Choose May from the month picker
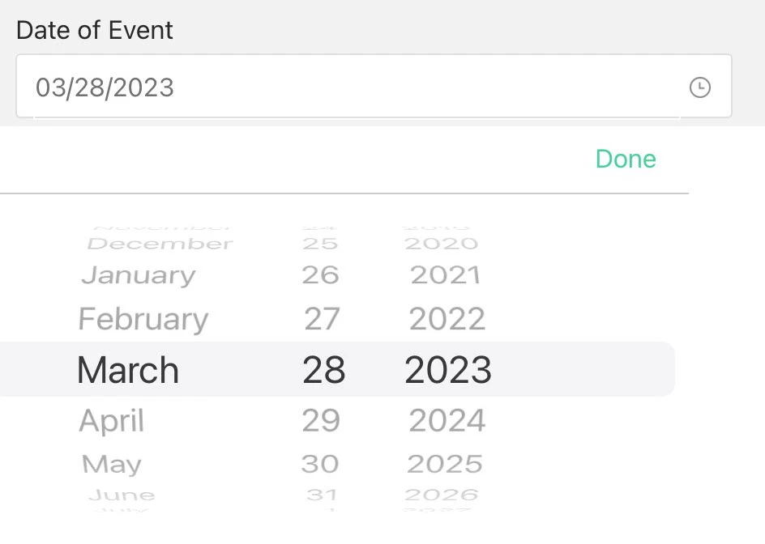Viewport: 765px width, 544px height. coord(112,464)
